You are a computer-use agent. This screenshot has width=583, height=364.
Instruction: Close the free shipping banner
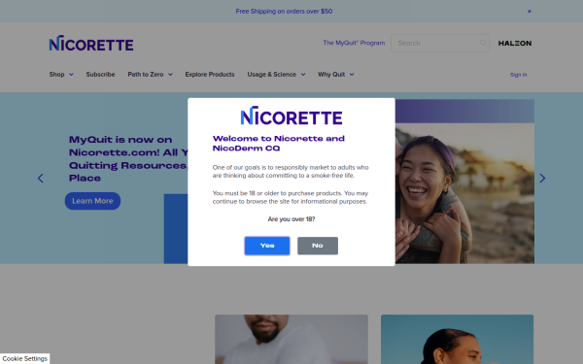click(x=530, y=11)
